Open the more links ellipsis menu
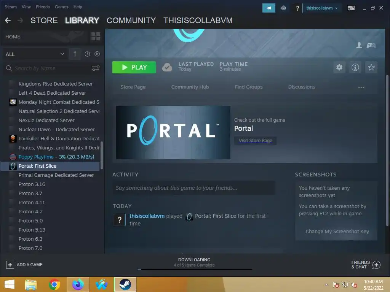This screenshot has height=292, width=390. coord(361,87)
